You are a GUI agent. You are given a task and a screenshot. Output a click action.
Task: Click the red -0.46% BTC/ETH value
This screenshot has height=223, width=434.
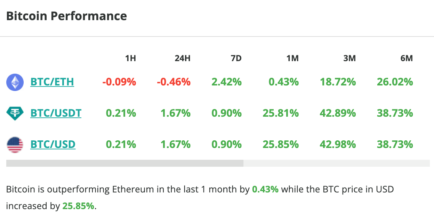click(x=173, y=82)
